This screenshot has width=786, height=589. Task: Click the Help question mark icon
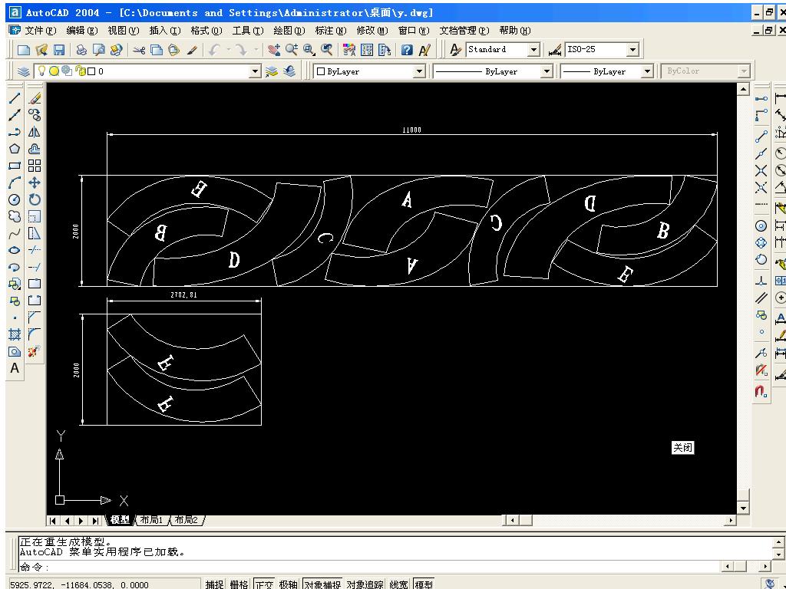click(x=407, y=50)
